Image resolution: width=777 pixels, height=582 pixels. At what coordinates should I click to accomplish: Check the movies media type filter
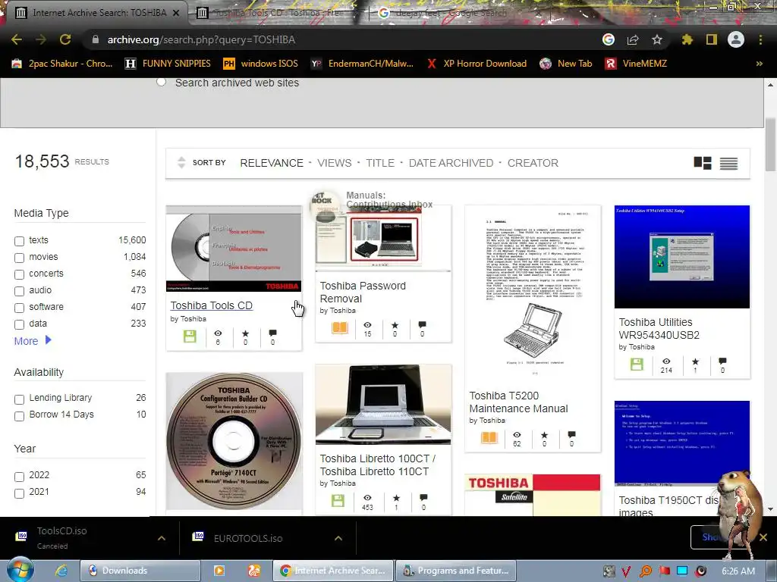coord(19,258)
